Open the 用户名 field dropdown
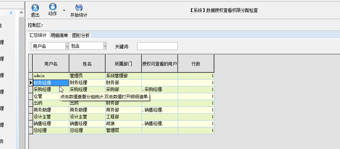 [x=67, y=46]
